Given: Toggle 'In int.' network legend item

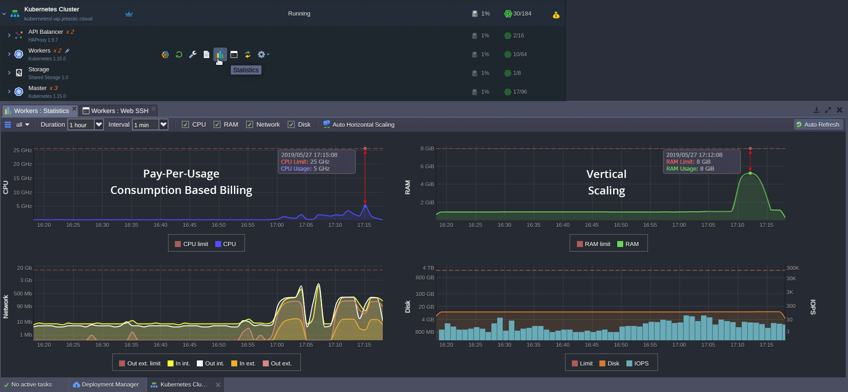Looking at the screenshot, I should (x=179, y=364).
